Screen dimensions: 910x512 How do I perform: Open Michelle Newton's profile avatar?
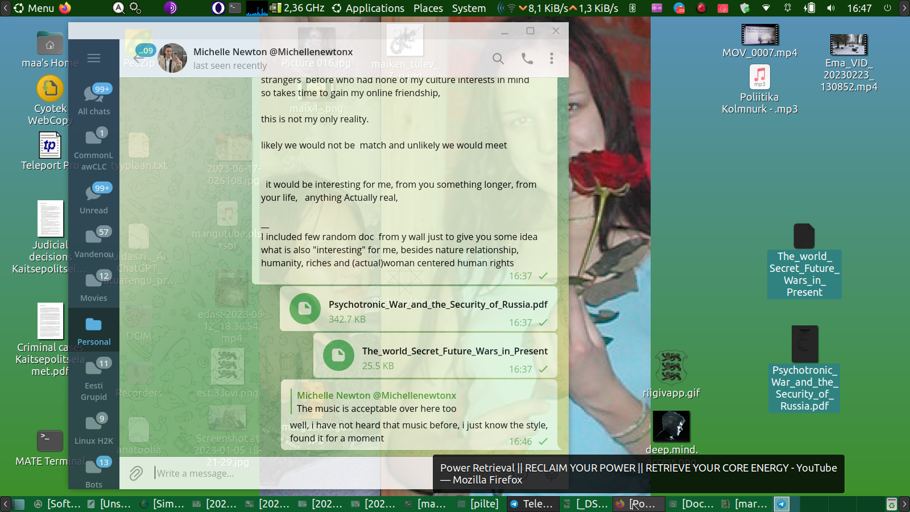tap(172, 58)
